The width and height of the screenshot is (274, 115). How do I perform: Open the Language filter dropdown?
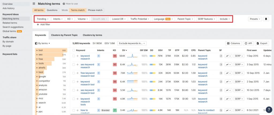tap(163, 19)
